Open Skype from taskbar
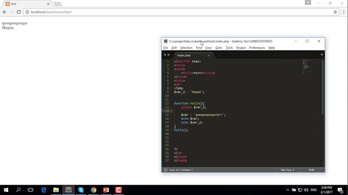The height and width of the screenshot is (195, 348). point(81,190)
